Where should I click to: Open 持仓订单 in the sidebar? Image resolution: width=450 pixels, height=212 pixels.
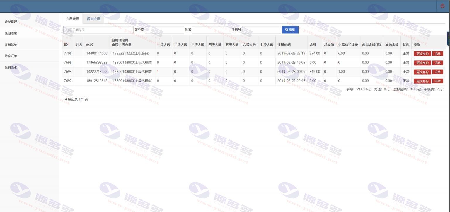(x=11, y=56)
